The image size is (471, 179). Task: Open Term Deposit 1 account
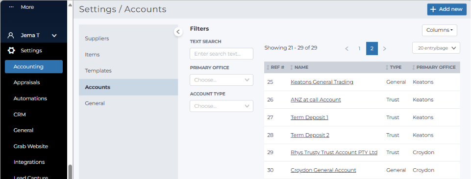click(x=309, y=118)
